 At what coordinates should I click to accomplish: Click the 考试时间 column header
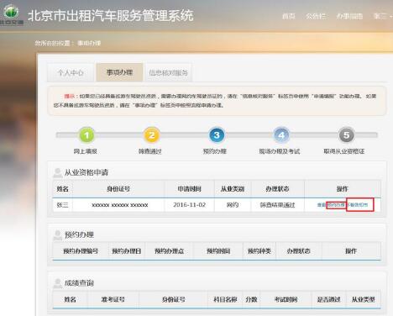[286, 299]
